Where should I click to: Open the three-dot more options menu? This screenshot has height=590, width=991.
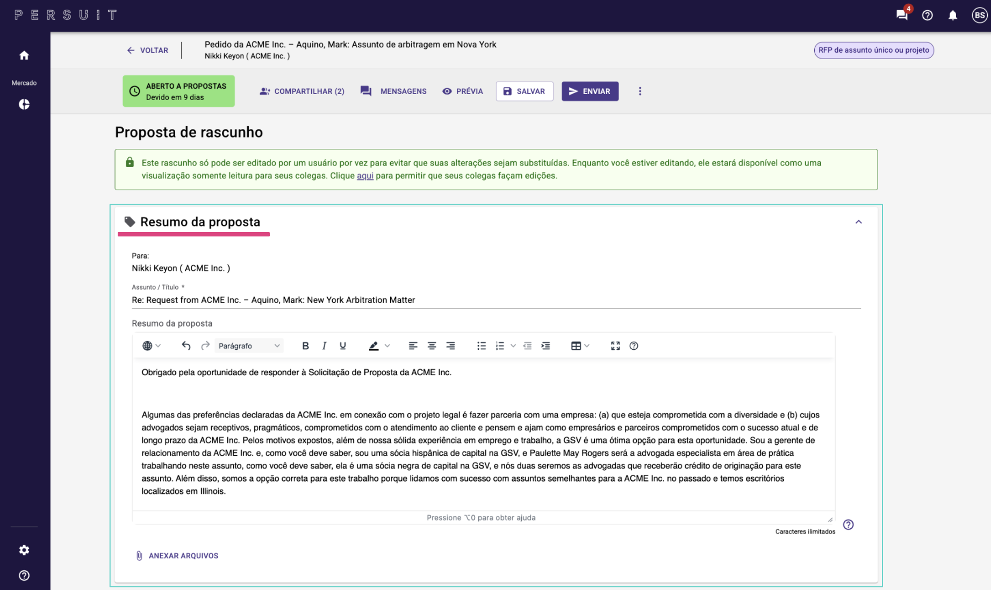pos(640,91)
